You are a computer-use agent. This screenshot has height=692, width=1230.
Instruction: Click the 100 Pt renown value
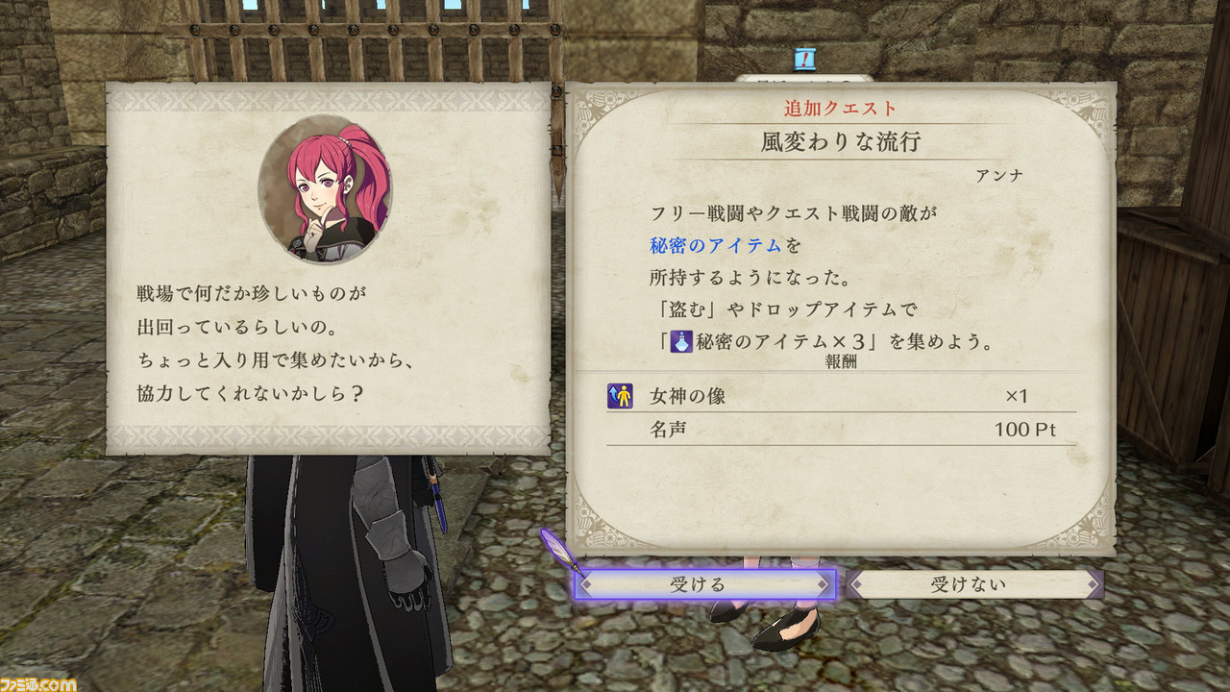pyautogui.click(x=1025, y=430)
